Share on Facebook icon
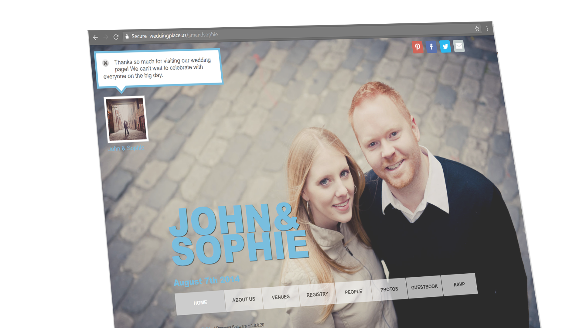 [x=431, y=47]
